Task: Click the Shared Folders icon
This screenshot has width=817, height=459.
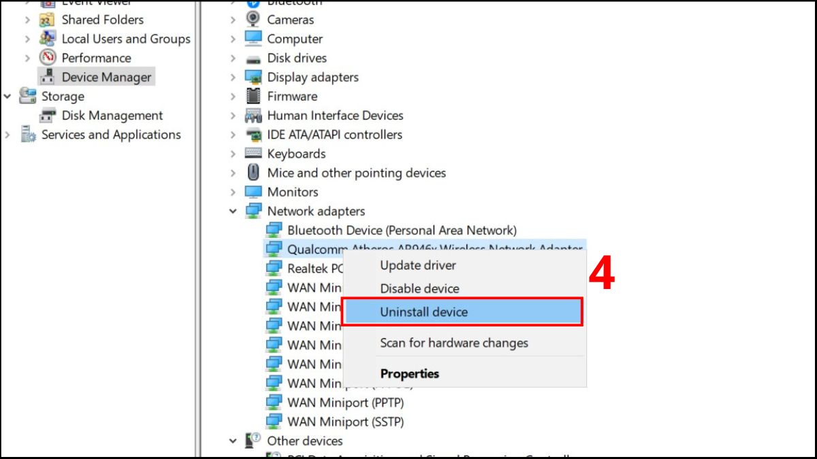Action: [x=47, y=20]
